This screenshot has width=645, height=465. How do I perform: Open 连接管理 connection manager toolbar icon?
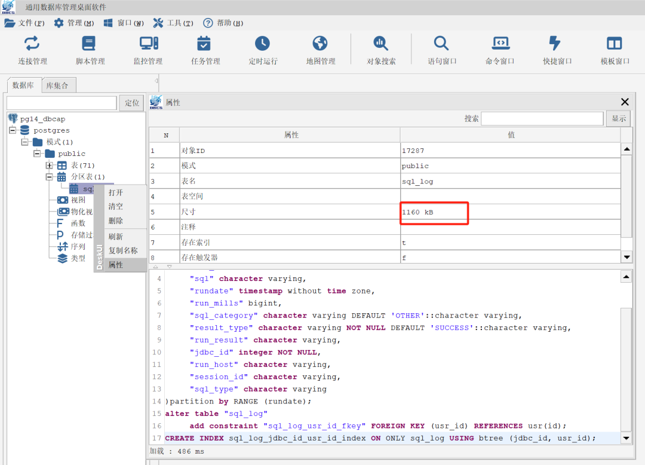tap(32, 44)
